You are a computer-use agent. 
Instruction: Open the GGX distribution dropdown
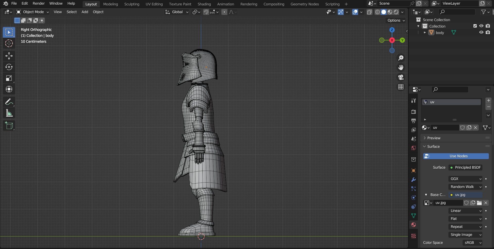click(465, 179)
